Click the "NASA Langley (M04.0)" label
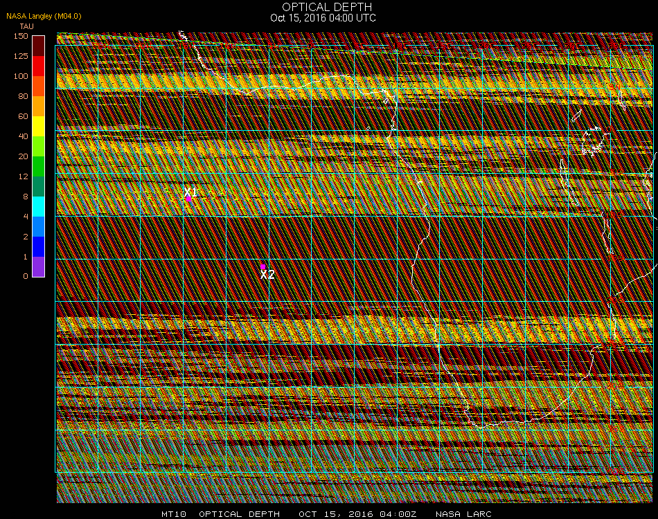This screenshot has height=519, width=658. (x=44, y=17)
